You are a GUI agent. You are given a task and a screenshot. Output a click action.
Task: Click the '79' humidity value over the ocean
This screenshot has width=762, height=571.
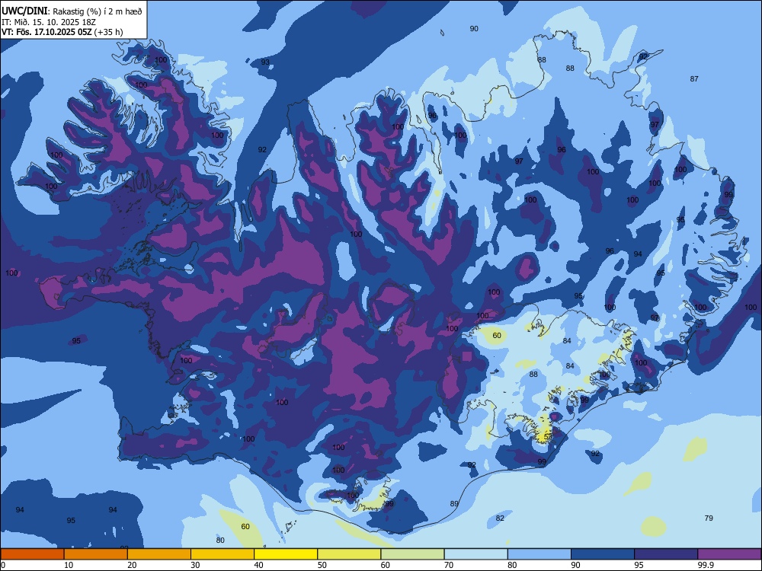[709, 518]
